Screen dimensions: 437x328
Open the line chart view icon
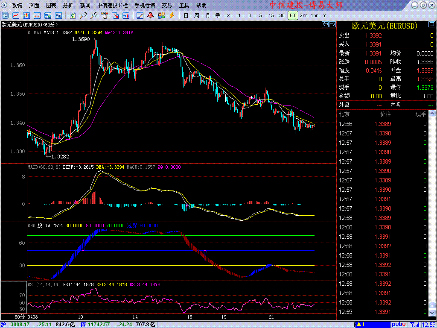click(16, 15)
